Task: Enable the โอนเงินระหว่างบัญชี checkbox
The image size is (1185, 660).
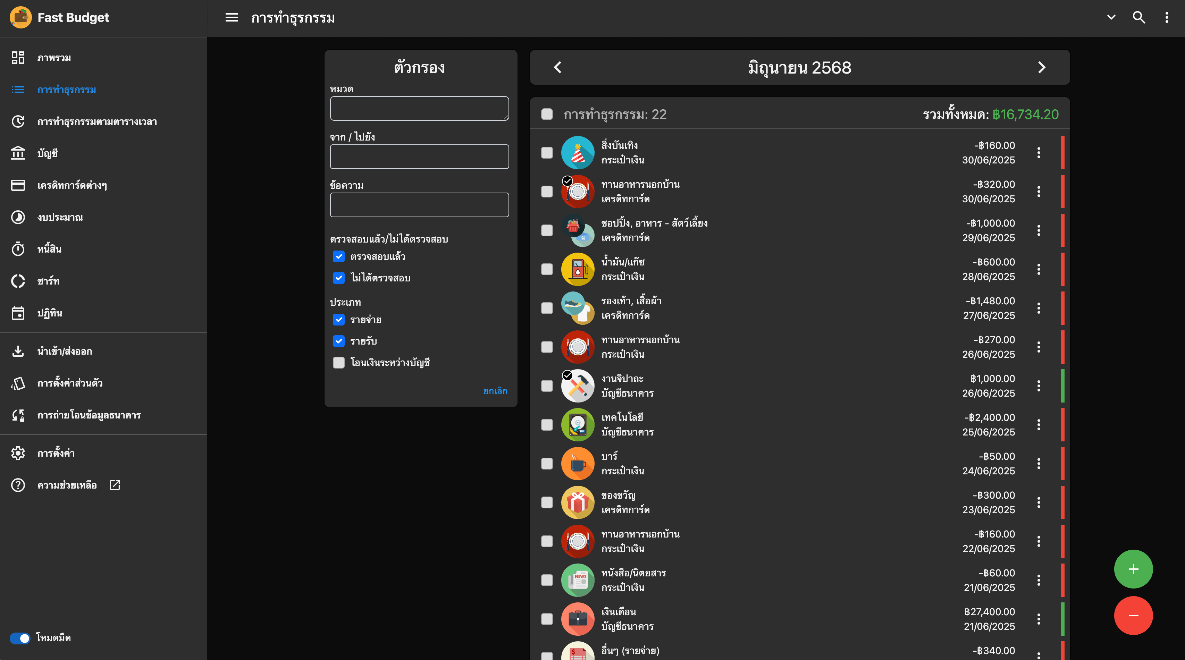Action: tap(338, 362)
